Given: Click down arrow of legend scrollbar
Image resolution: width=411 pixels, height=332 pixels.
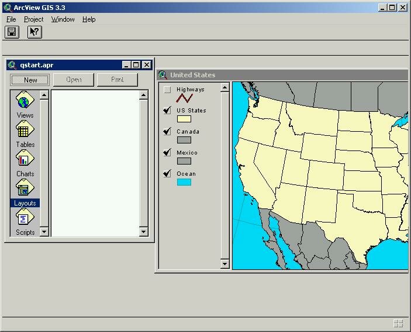Looking at the screenshot, I should tap(225, 263).
